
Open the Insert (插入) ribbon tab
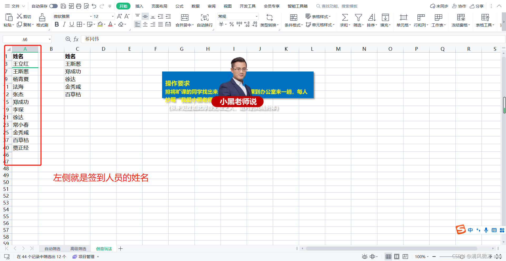(x=139, y=6)
